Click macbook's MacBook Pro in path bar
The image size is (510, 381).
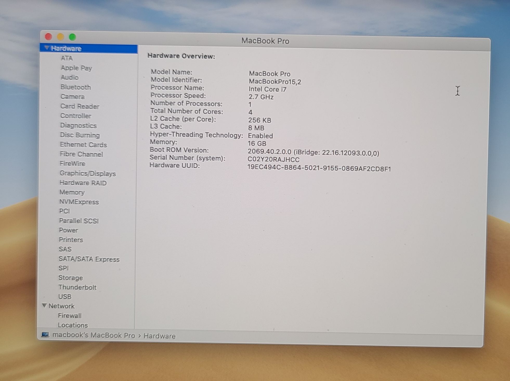click(x=94, y=335)
